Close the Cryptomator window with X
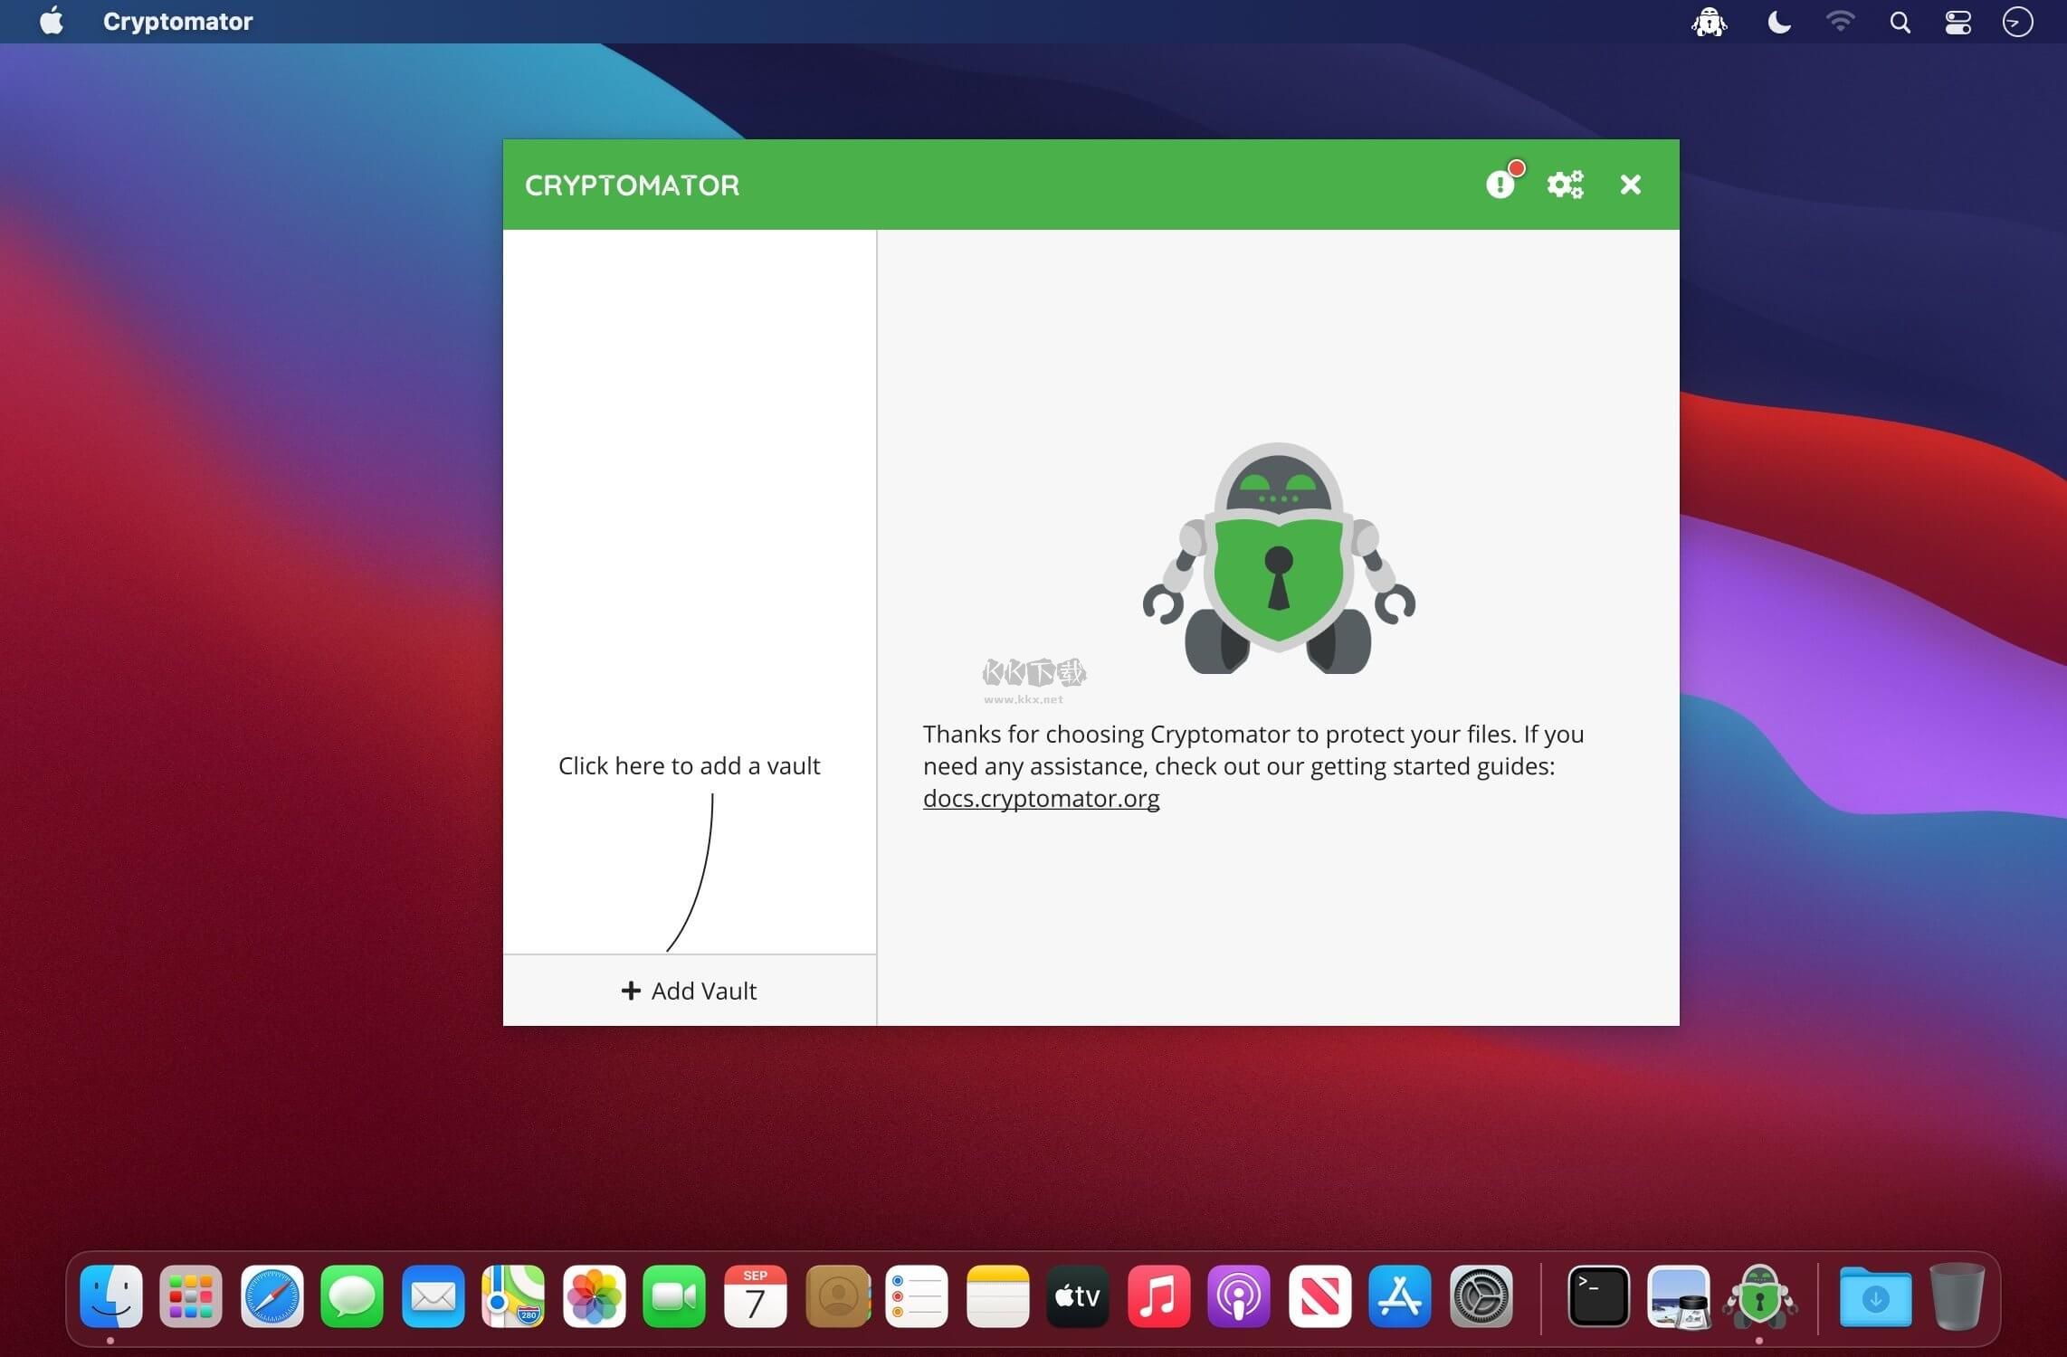Viewport: 2067px width, 1357px height. 1630,185
